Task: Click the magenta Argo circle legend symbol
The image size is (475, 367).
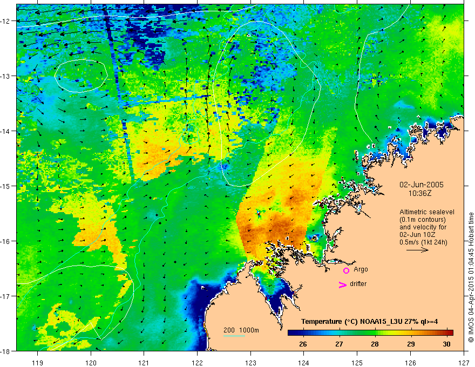Action: (346, 270)
